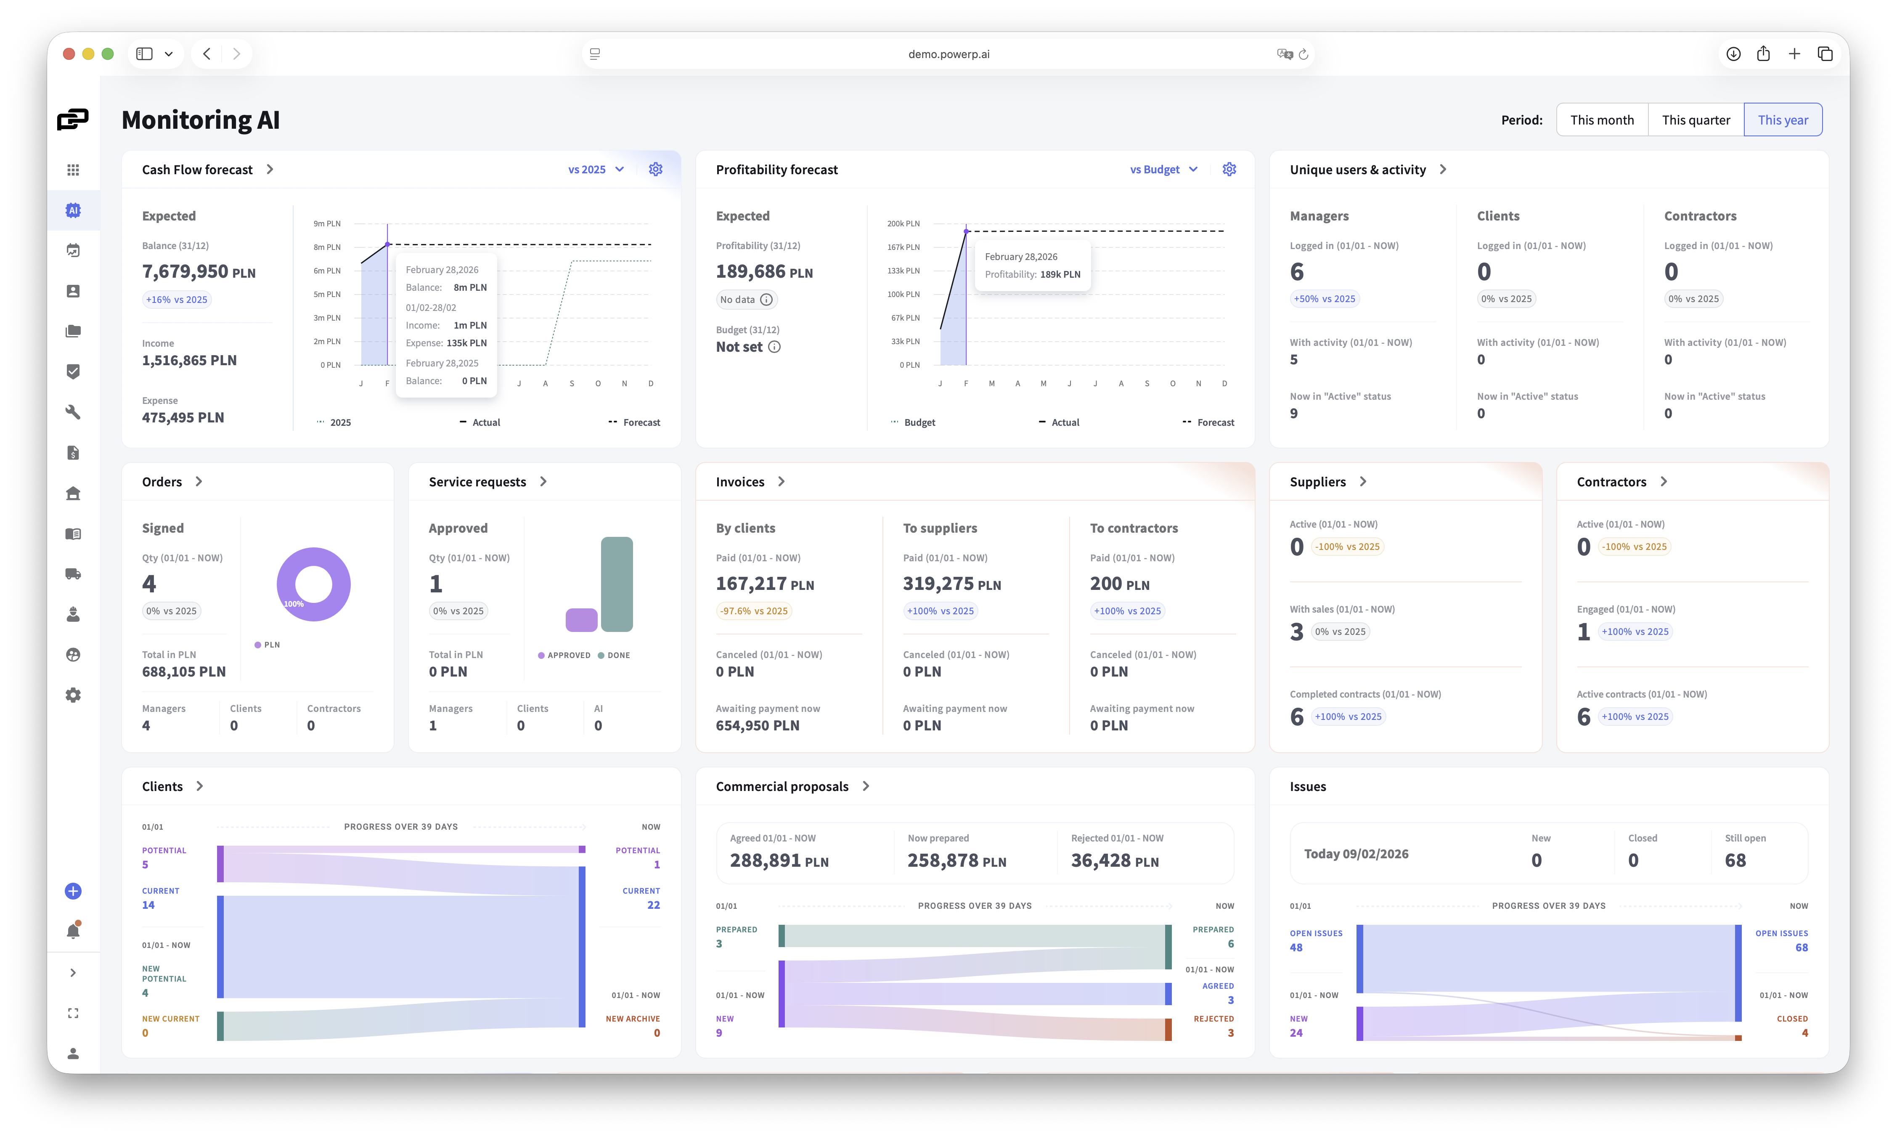1897x1136 pixels.
Task: Click the browser address bar
Action: tap(948, 53)
